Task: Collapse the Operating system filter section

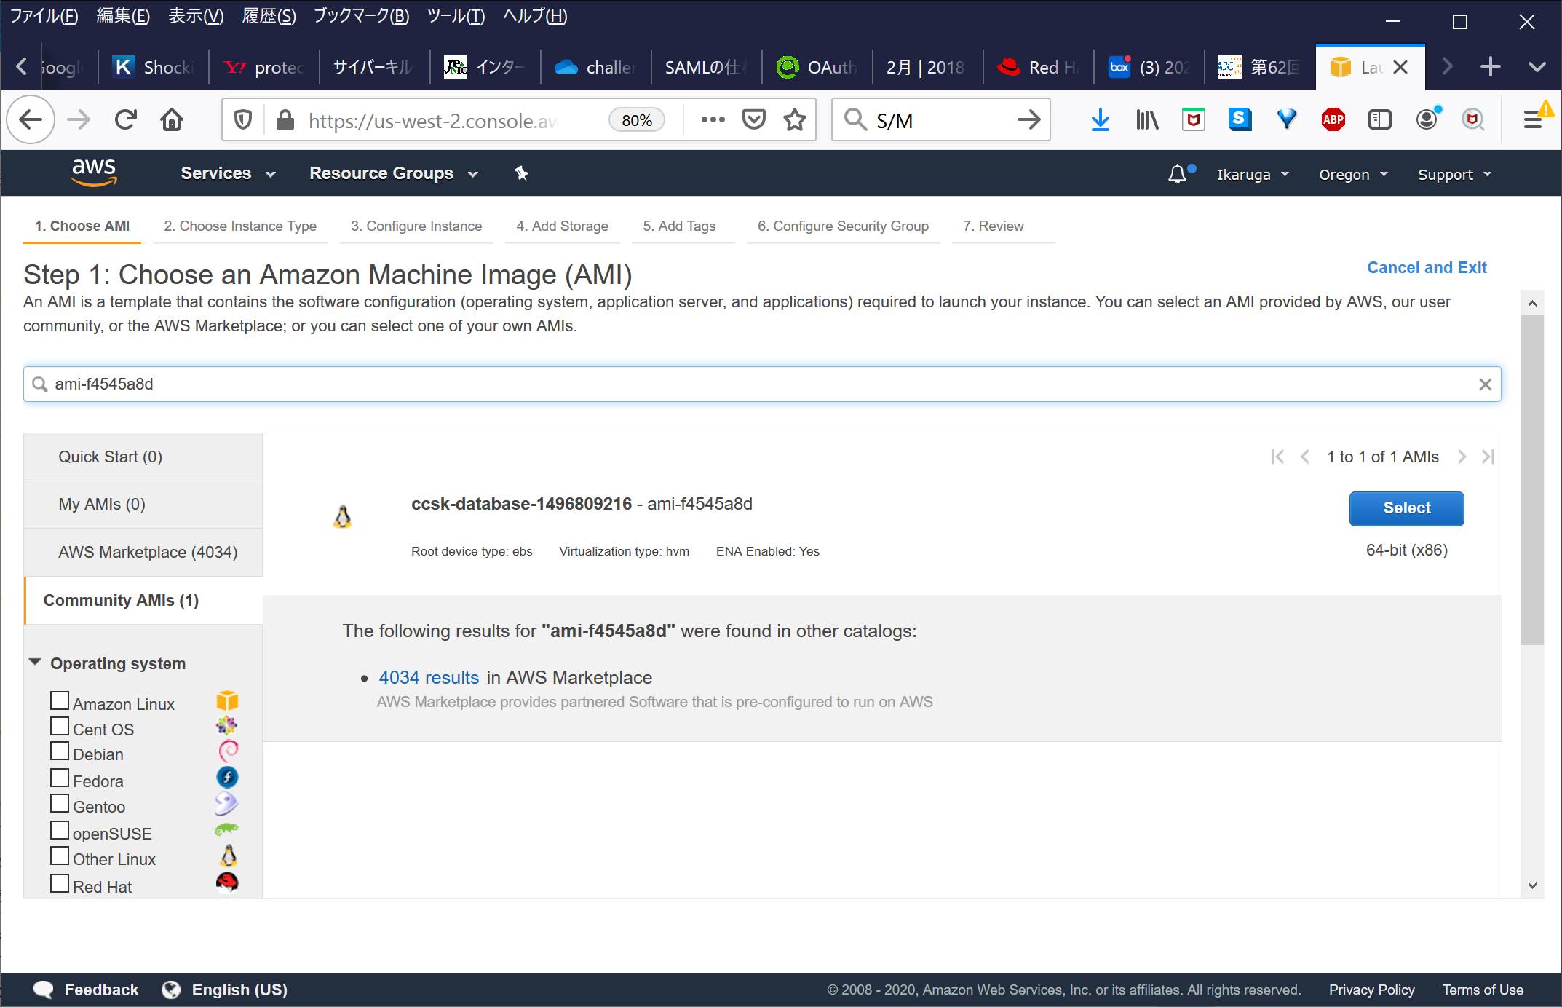Action: tap(35, 663)
